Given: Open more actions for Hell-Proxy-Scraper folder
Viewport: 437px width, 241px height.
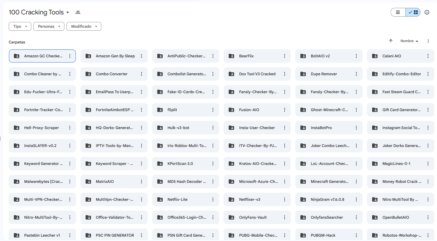Looking at the screenshot, I should click(x=70, y=128).
